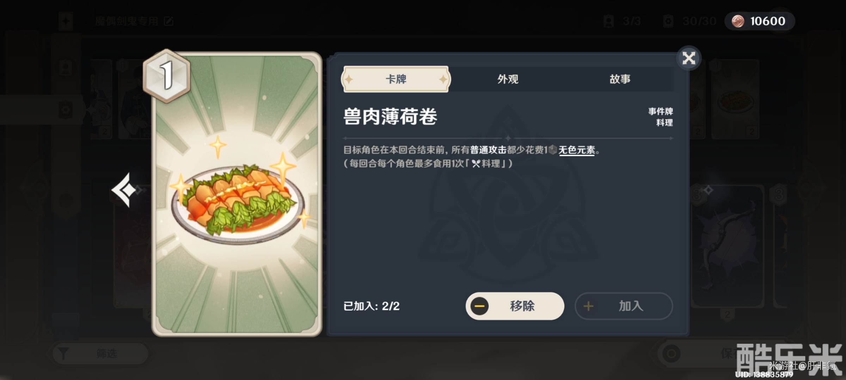Click the minus icon in 移除 button
The height and width of the screenshot is (380, 846).
click(x=479, y=306)
